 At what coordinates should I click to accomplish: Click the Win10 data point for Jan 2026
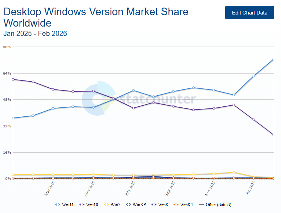[254, 120]
